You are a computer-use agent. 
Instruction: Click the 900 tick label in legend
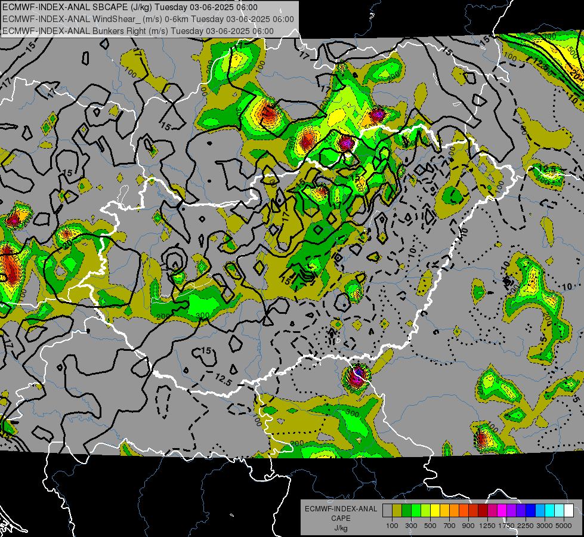click(468, 526)
